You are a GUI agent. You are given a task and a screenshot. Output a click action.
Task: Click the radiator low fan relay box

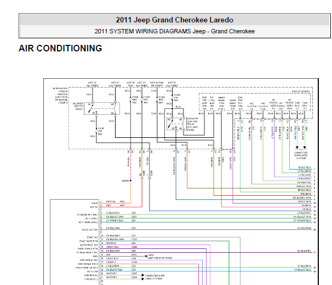pos(176,124)
